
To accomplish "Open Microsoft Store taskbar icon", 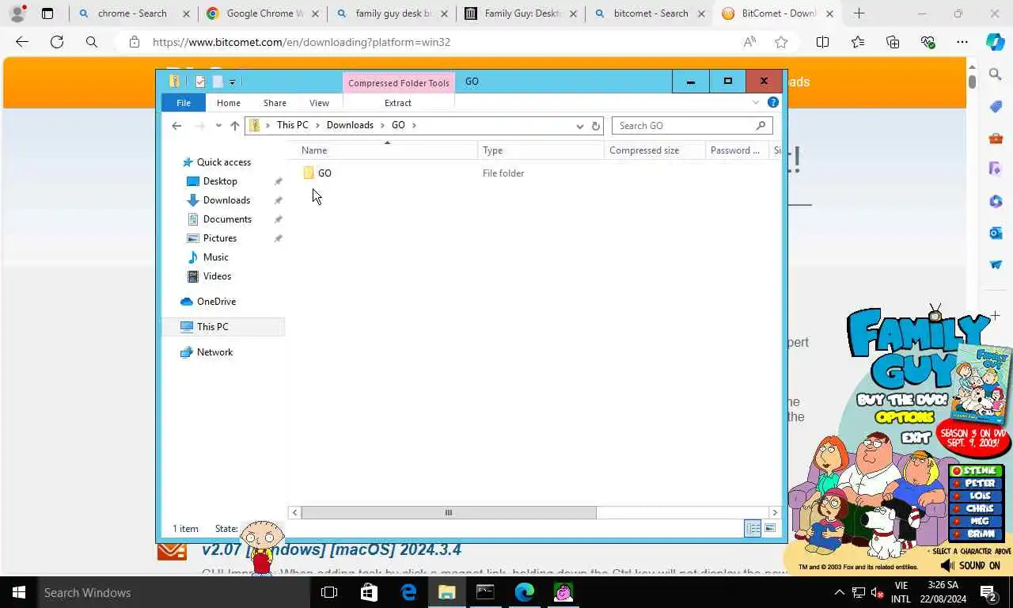I will pyautogui.click(x=369, y=592).
